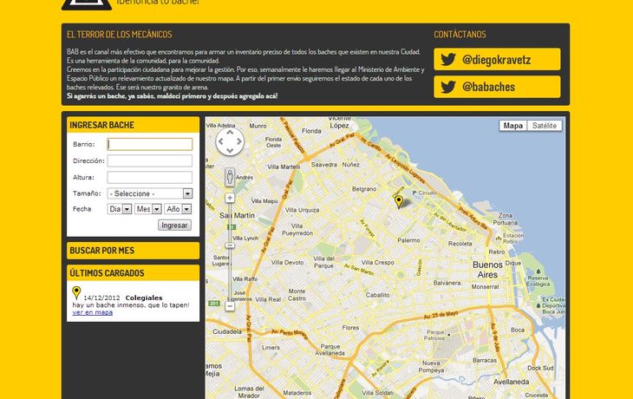Click the Recoleta label on the map
This screenshot has height=399, width=633.
(x=460, y=244)
